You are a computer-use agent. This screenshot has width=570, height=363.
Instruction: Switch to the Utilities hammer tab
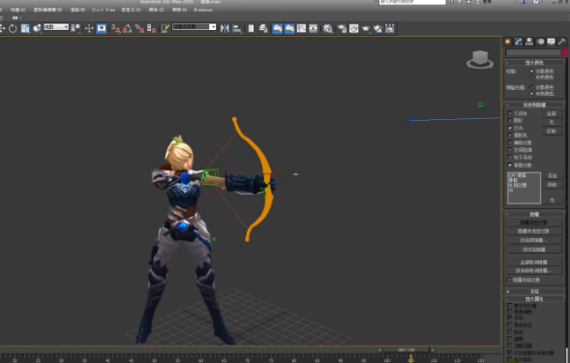click(x=562, y=42)
